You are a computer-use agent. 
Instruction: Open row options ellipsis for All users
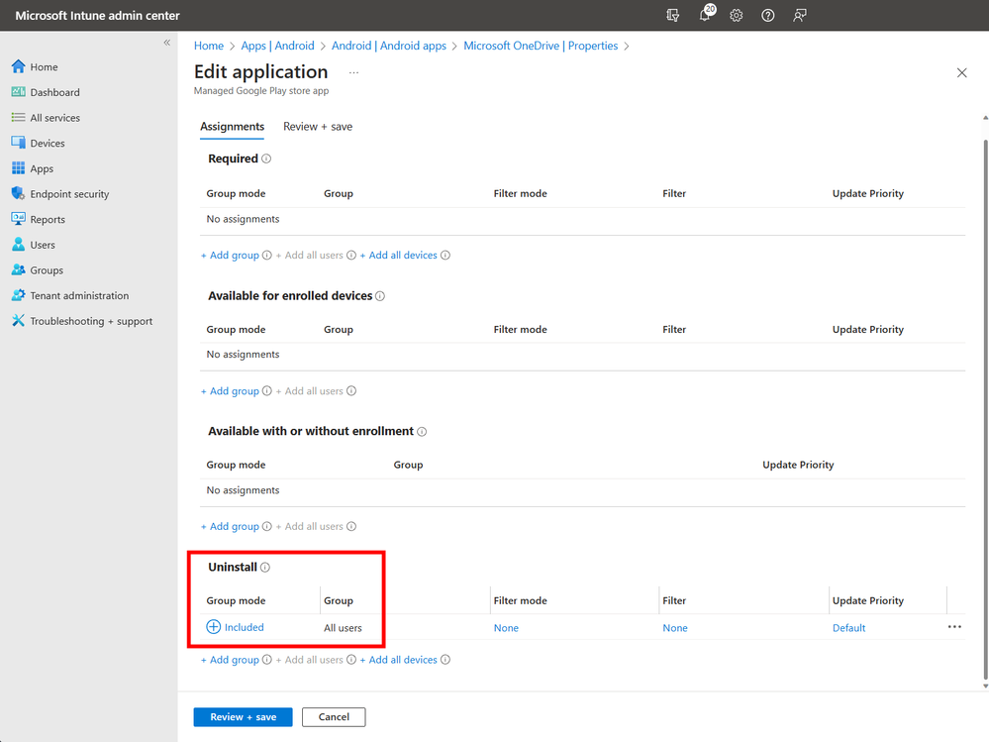954,626
